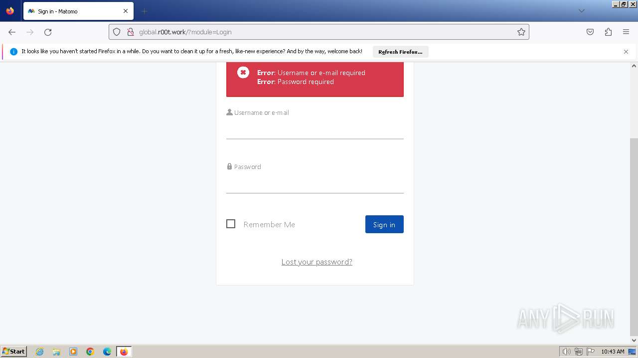The image size is (638, 358).
Task: Click the page scrollbar up arrow
Action: pyautogui.click(x=634, y=66)
